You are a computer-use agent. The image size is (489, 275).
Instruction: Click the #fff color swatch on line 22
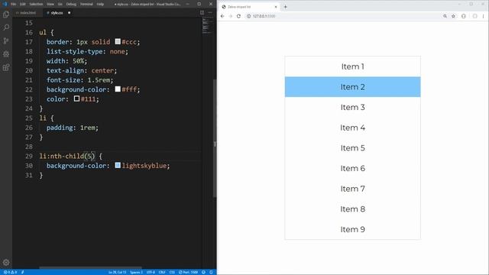118,89
